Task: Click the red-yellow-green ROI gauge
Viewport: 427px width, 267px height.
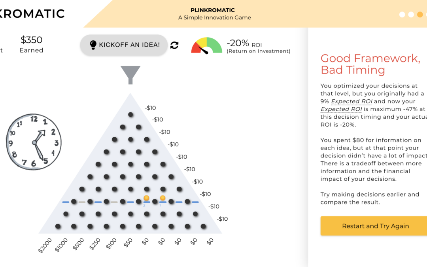Action: tap(206, 45)
